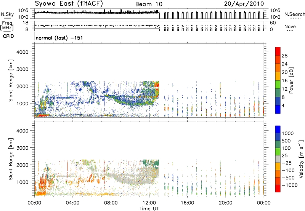Screen dimensions: 305x211
Task: Select the 'Freq. [MHz]' axis label
Action: pyautogui.click(x=7, y=26)
